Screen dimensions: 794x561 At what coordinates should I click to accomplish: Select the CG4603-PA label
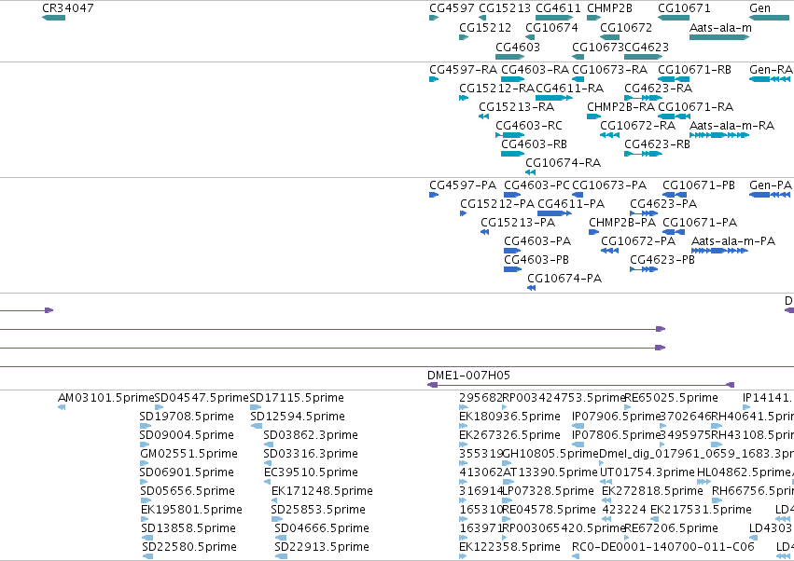(x=537, y=241)
